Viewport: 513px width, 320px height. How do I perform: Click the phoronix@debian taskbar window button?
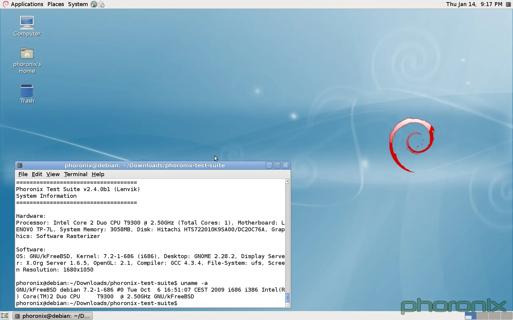pos(53,316)
